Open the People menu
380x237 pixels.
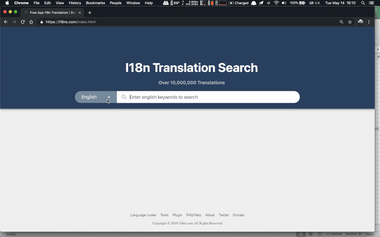pyautogui.click(x=116, y=3)
